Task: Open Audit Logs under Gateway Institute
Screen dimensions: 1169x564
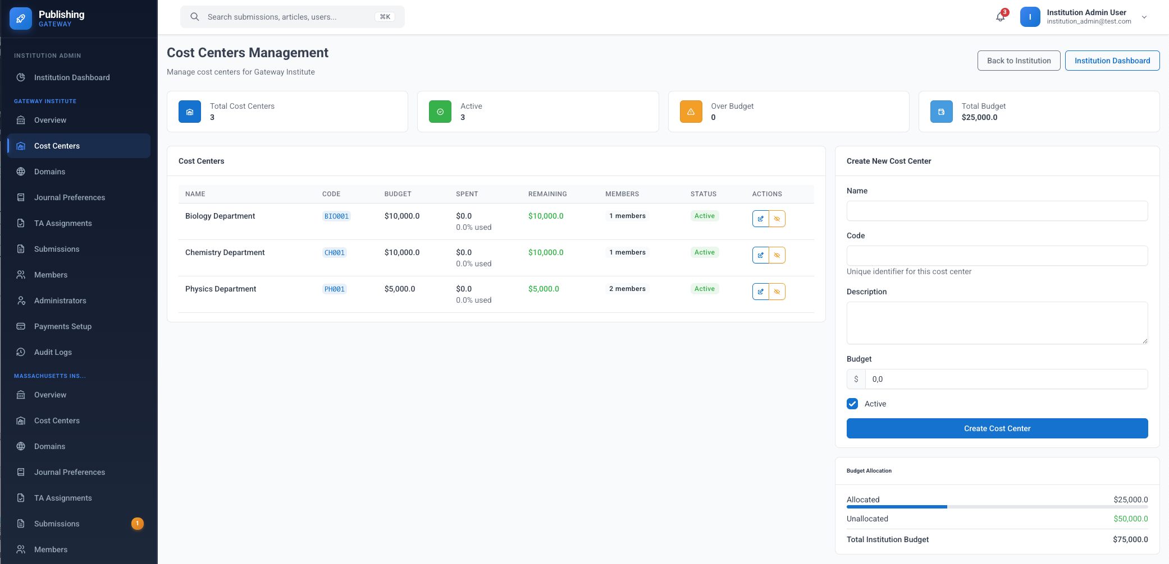Action: [53, 352]
